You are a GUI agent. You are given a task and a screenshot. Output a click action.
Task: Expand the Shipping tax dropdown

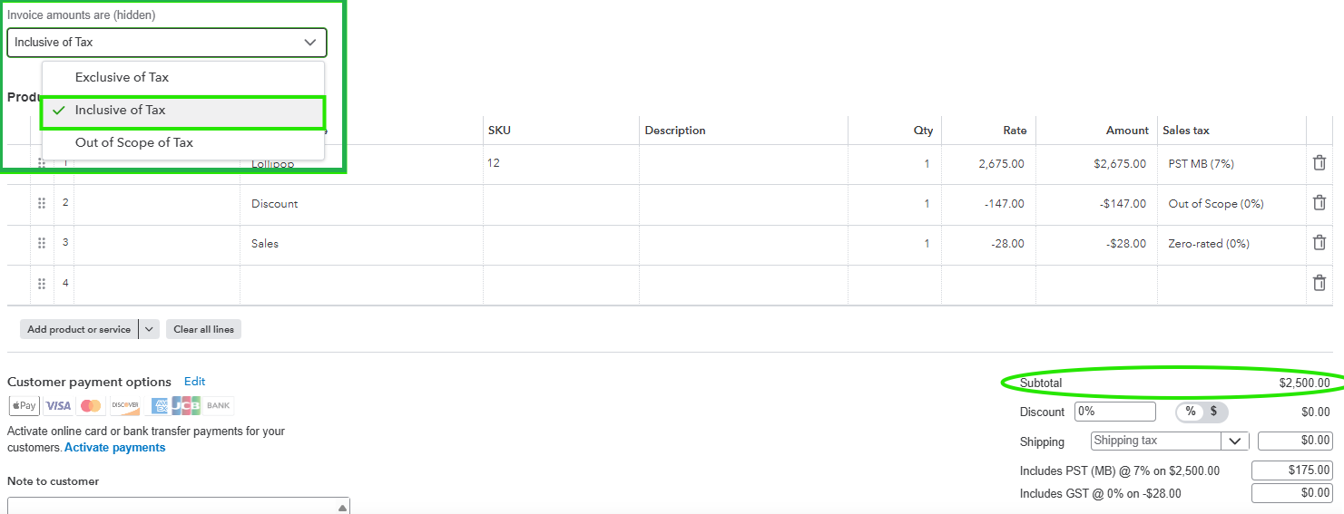coord(1234,441)
